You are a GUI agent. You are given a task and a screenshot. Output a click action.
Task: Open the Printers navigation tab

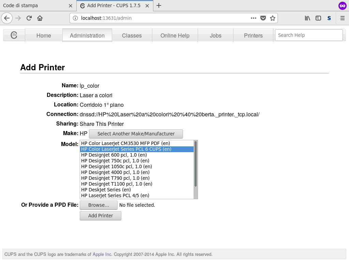point(253,35)
